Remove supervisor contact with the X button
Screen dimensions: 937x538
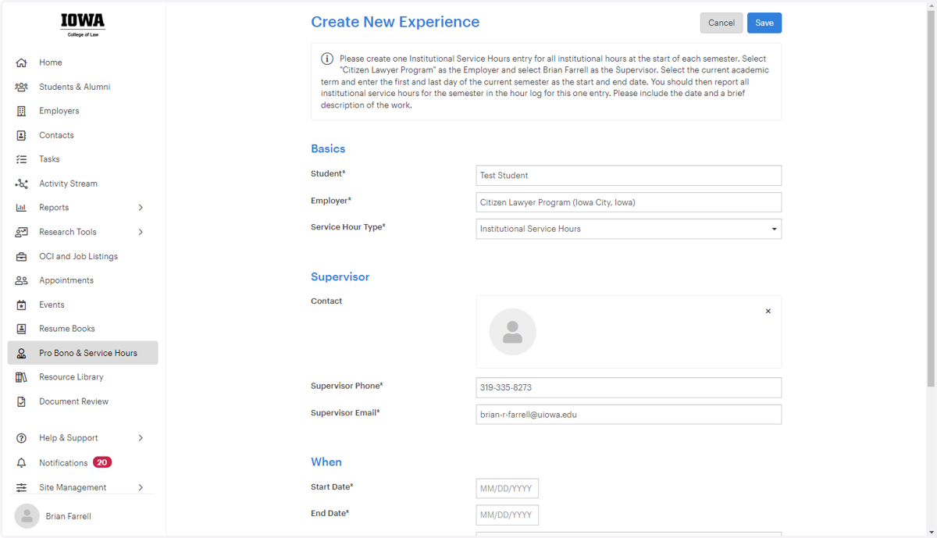tap(768, 311)
